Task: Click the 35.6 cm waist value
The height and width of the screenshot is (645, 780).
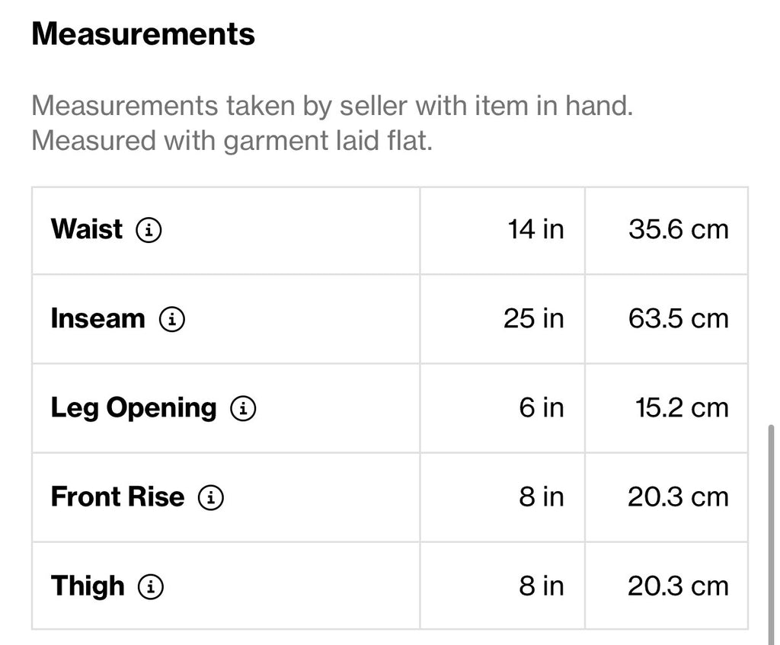Action: (679, 230)
